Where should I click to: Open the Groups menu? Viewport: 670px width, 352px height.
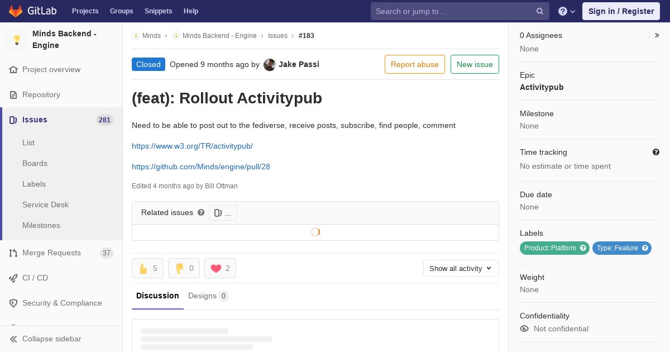point(122,11)
